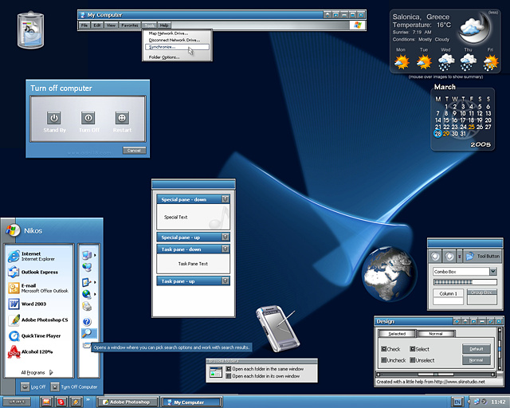This screenshot has height=408, width=510.
Task: Click the Stand By power icon
Action: coord(55,117)
